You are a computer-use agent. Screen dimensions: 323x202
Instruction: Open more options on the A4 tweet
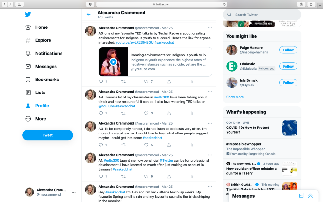210,92
